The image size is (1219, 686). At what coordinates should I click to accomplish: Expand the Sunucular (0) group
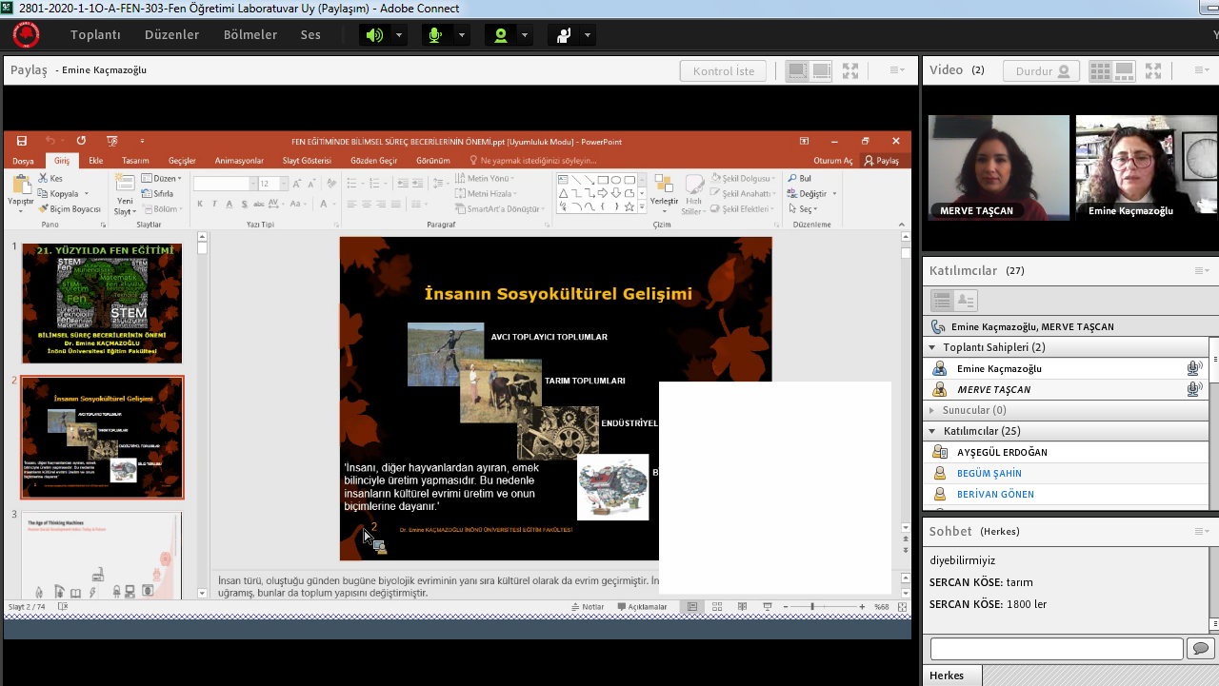click(932, 410)
